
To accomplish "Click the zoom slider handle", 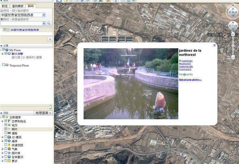I will (x=233, y=46).
